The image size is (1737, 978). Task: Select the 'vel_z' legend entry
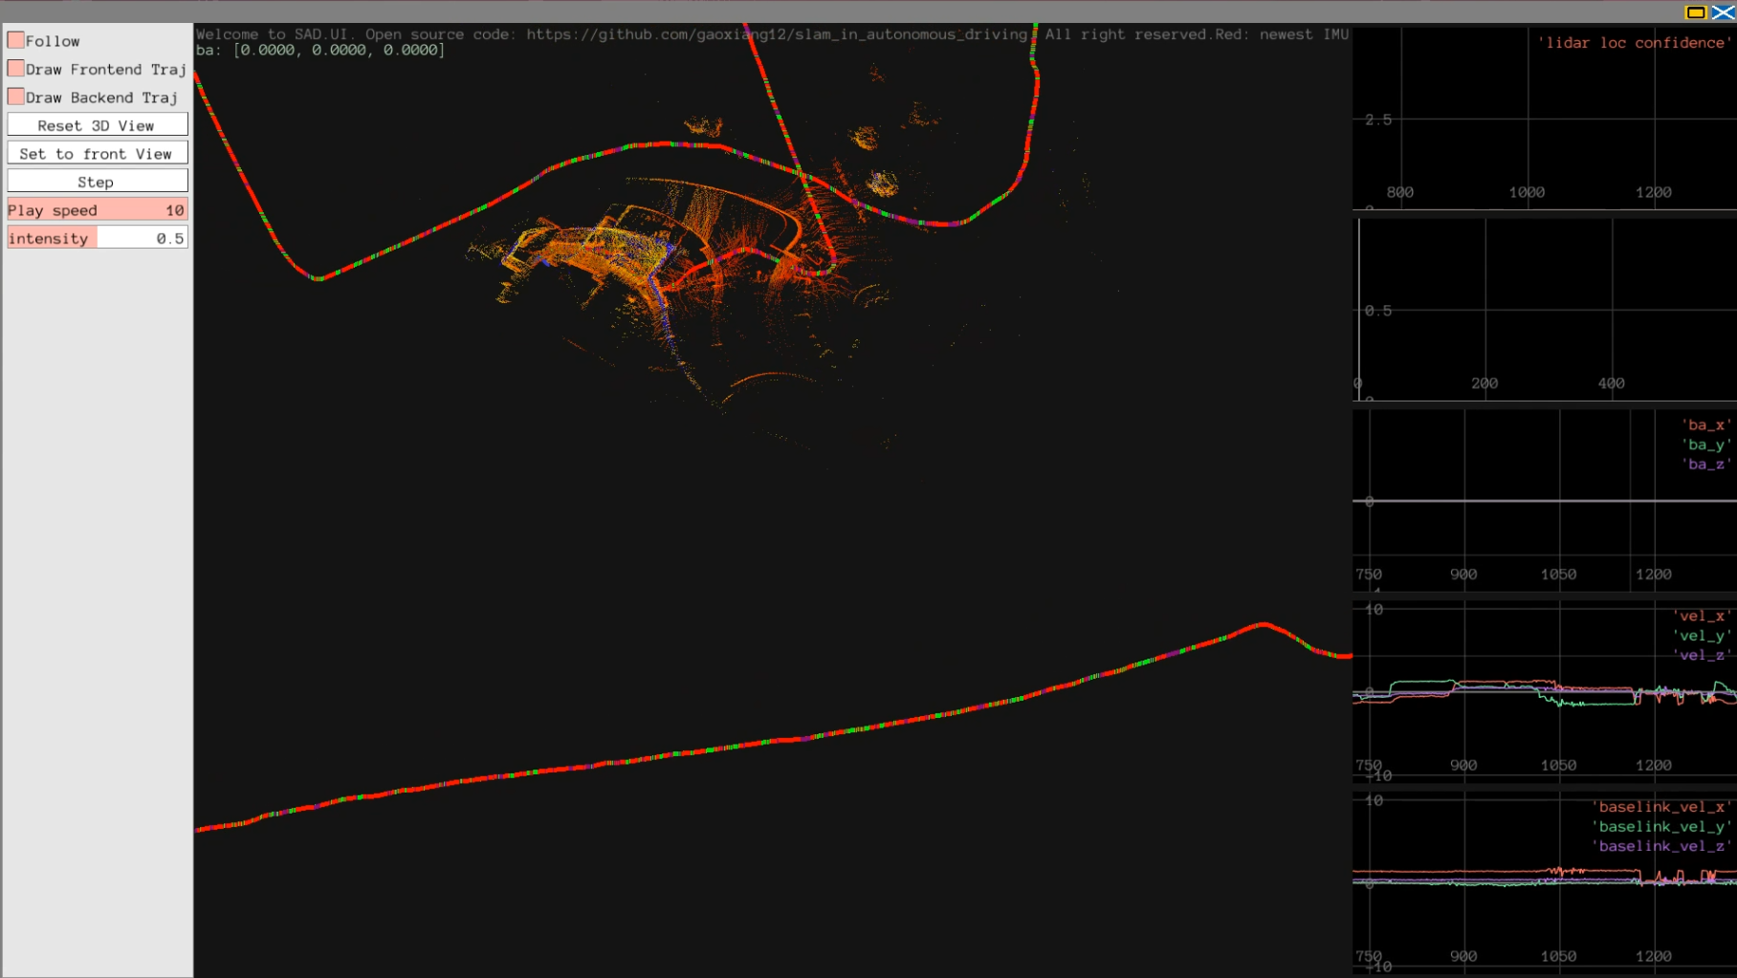1702,655
